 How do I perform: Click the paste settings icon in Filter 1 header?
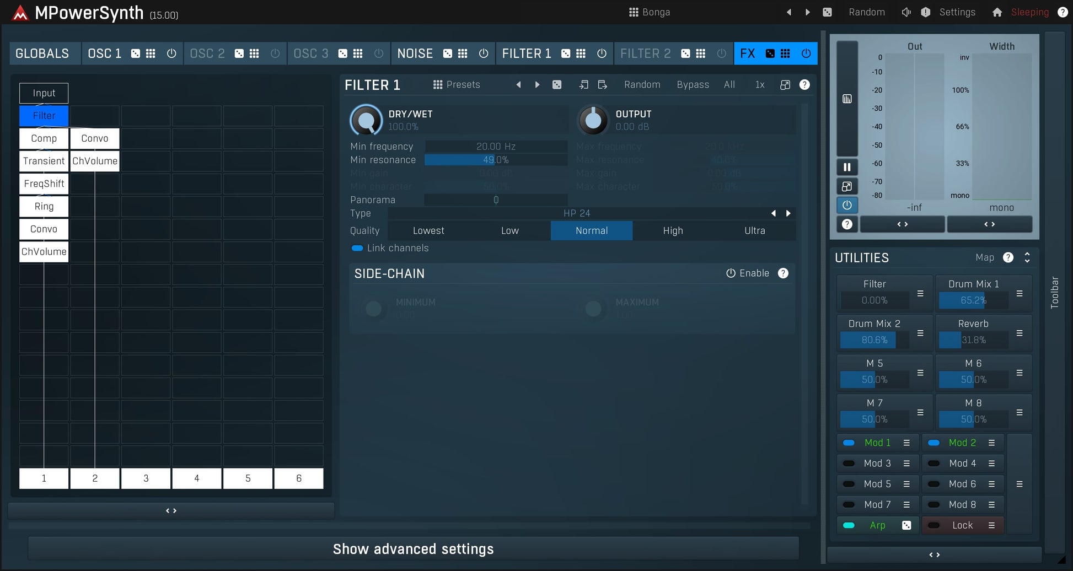coord(602,84)
